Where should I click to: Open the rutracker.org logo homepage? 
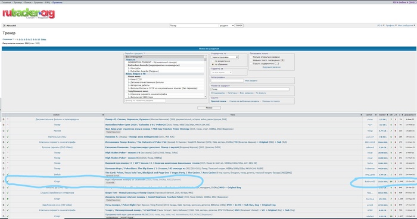(x=29, y=14)
